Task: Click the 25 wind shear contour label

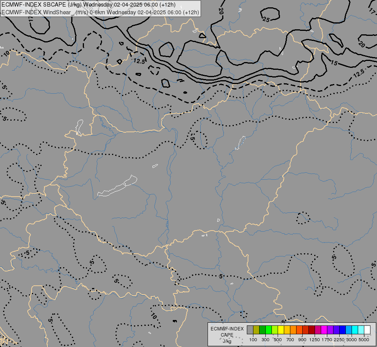Action: (x=266, y=20)
